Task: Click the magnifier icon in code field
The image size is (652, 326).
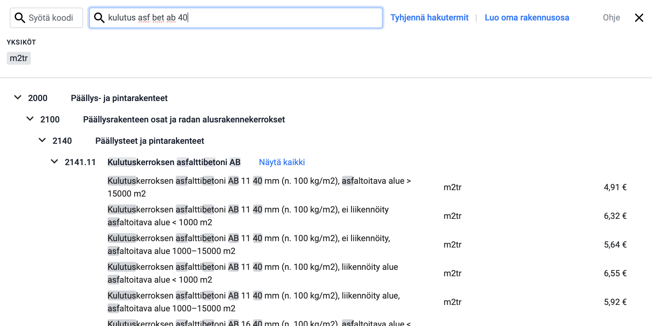Action: point(20,18)
